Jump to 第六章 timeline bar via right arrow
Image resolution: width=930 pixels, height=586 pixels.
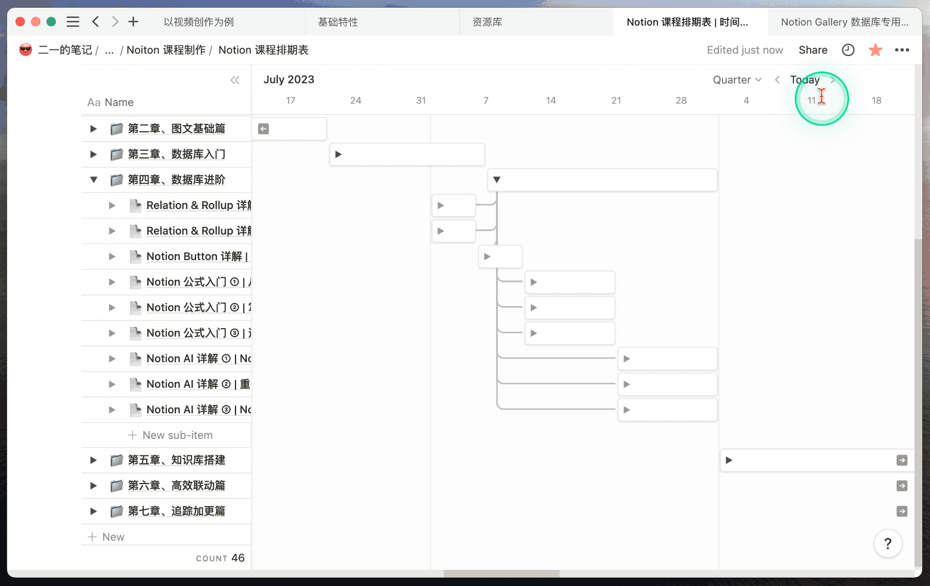(x=902, y=486)
